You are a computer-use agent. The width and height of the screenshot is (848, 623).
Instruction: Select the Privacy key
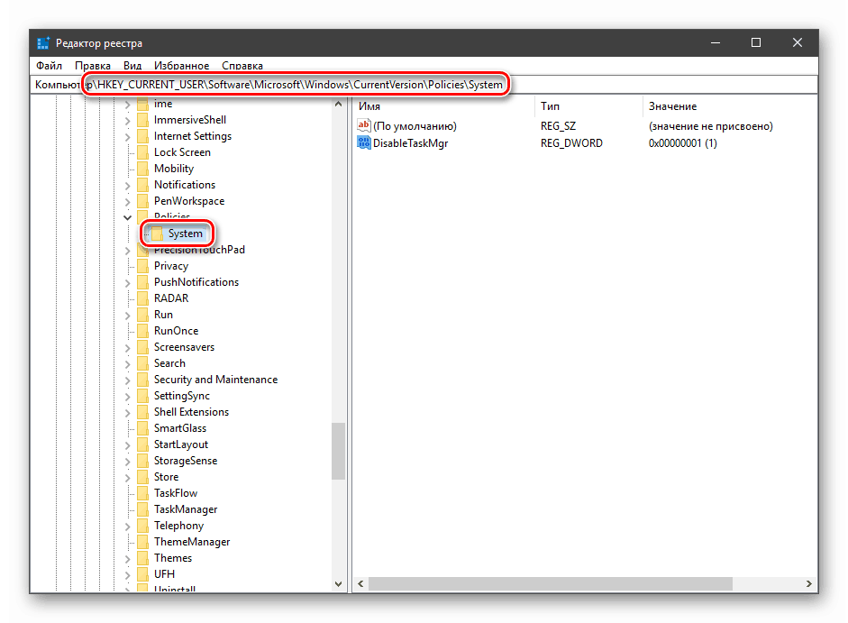(x=171, y=266)
